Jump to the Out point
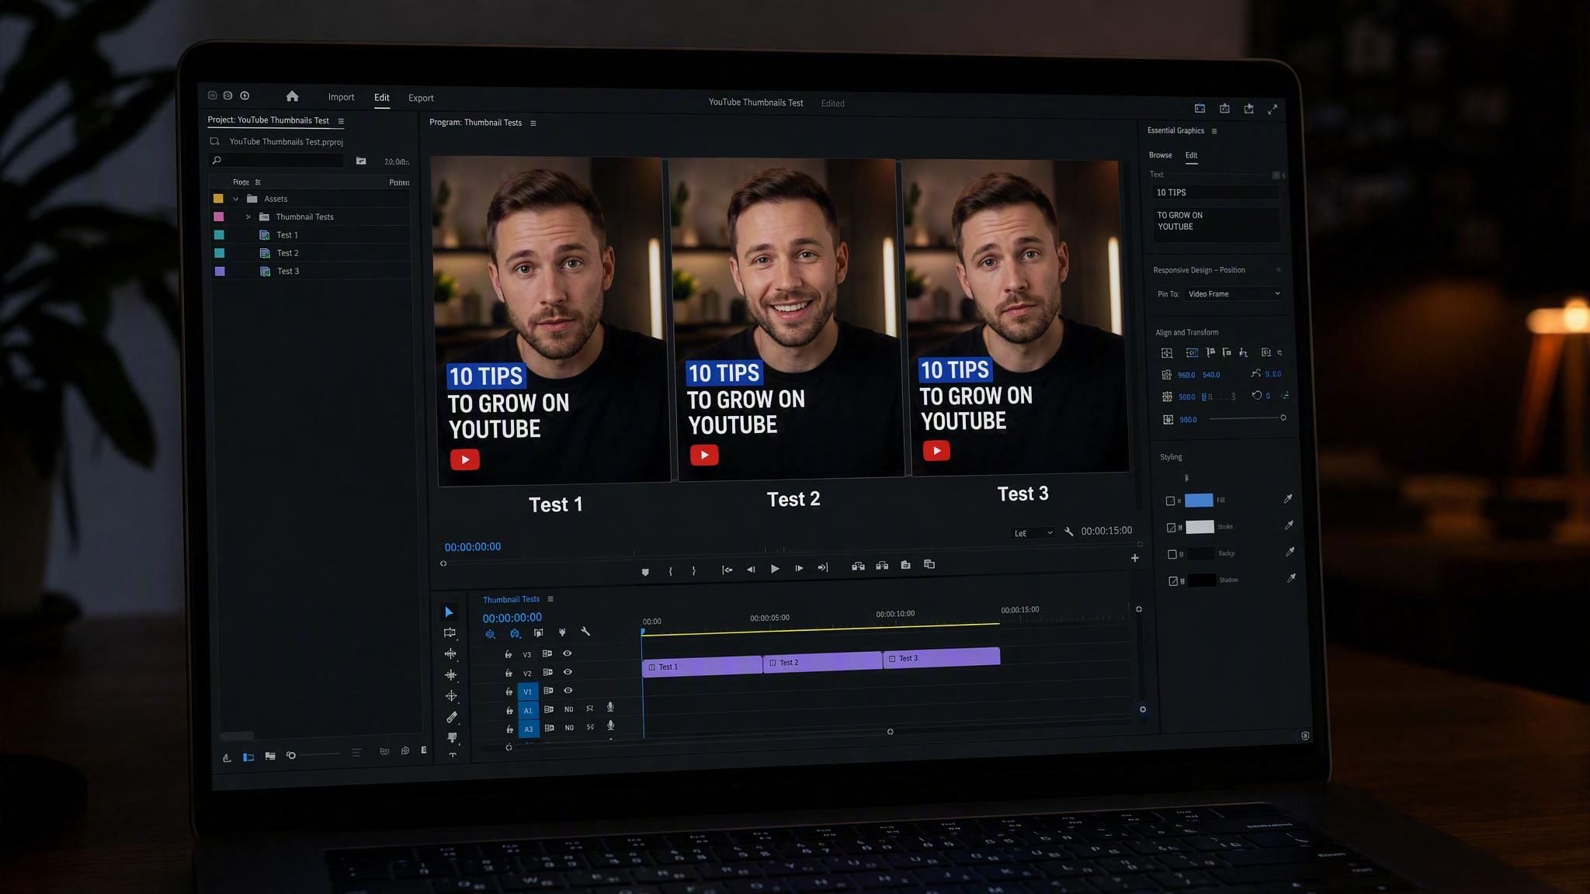This screenshot has height=894, width=1590. 823,567
